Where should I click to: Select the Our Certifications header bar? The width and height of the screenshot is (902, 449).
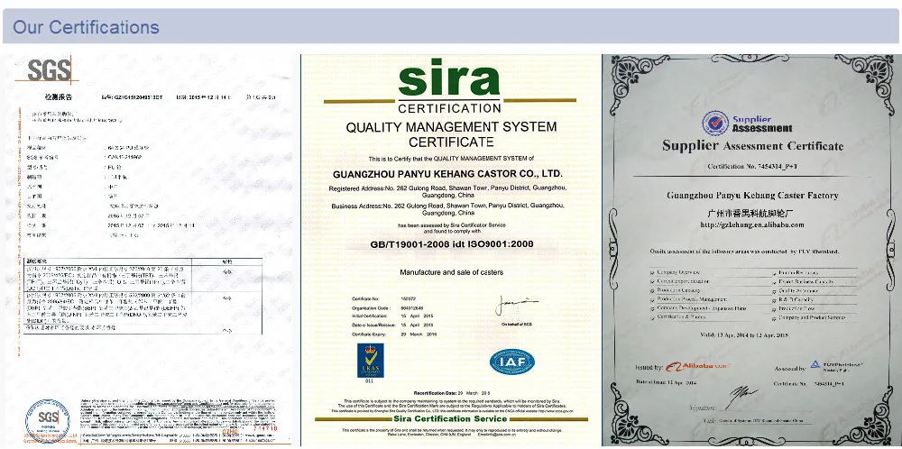[x=450, y=26]
